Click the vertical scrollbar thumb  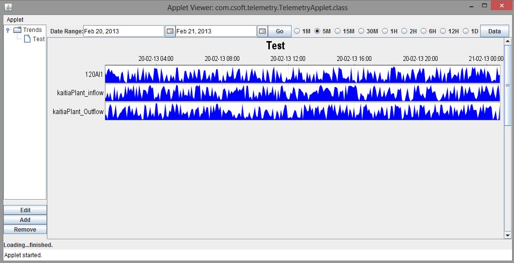pyautogui.click(x=507, y=85)
